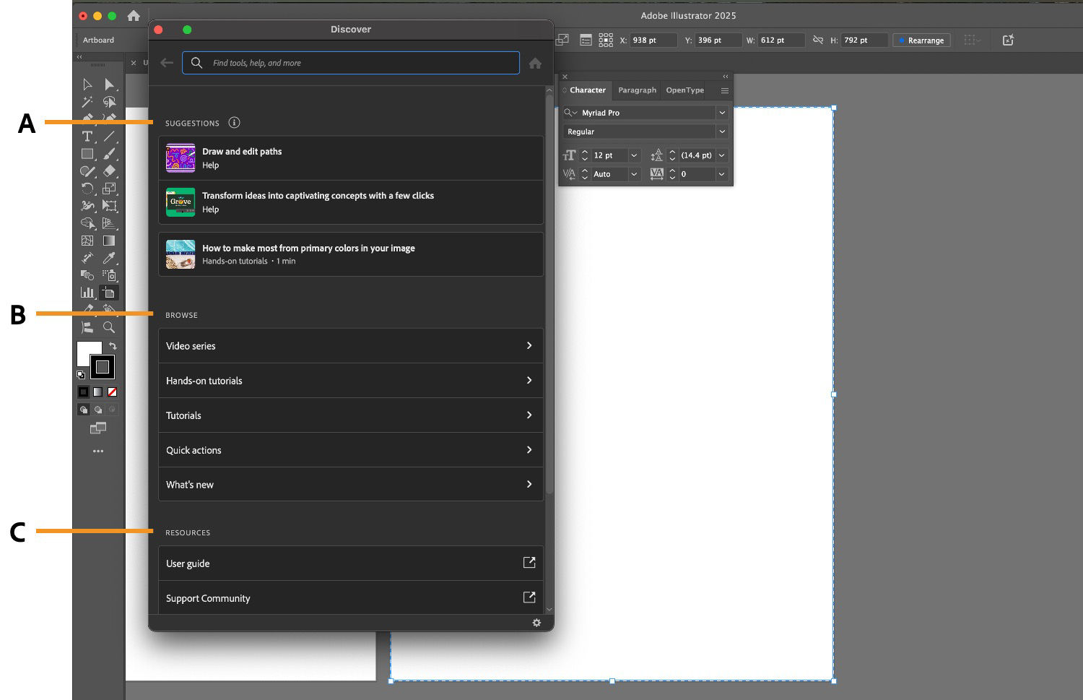The height and width of the screenshot is (700, 1083).
Task: Click the Fill color swatch
Action: (x=87, y=352)
